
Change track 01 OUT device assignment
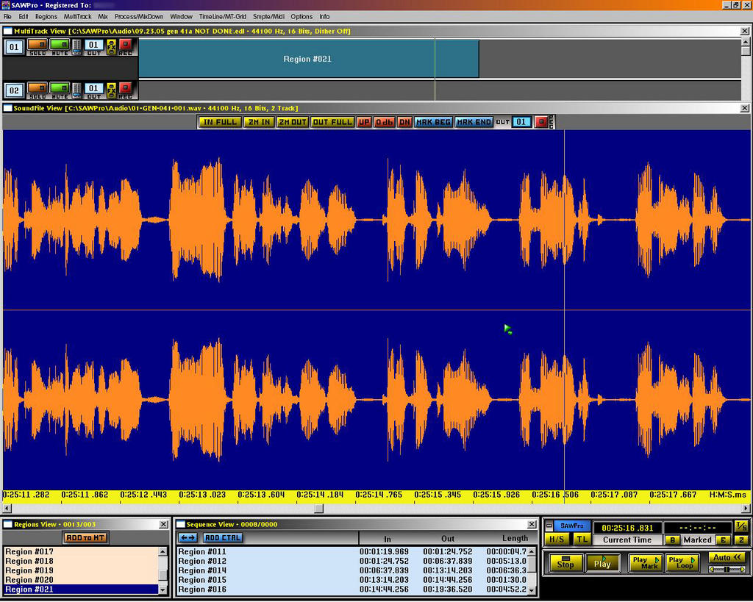coord(93,45)
